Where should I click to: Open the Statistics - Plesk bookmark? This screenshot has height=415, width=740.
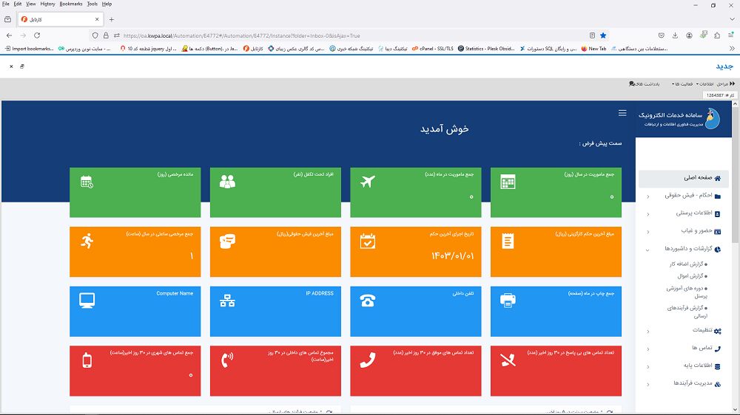point(486,49)
